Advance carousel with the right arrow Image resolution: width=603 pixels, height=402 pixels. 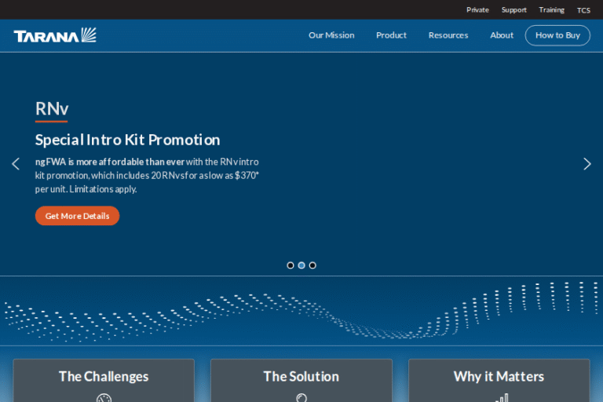coord(587,164)
